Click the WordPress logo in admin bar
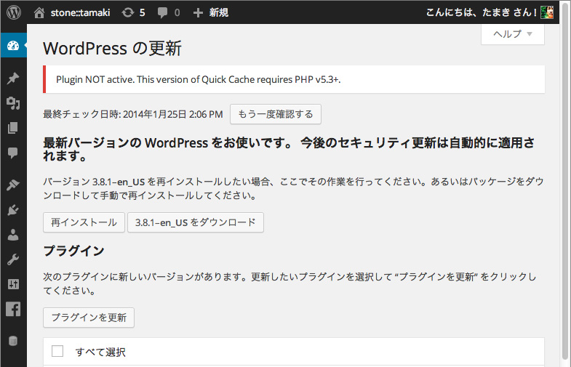Screen dimensions: 571x367 [14, 12]
